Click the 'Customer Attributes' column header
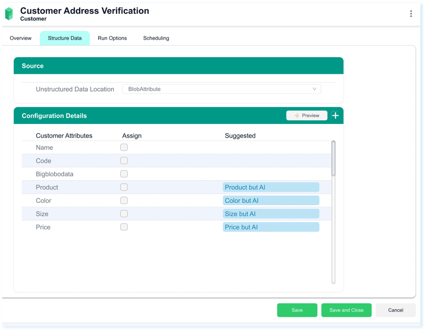This screenshot has width=426, height=331. 64,136
